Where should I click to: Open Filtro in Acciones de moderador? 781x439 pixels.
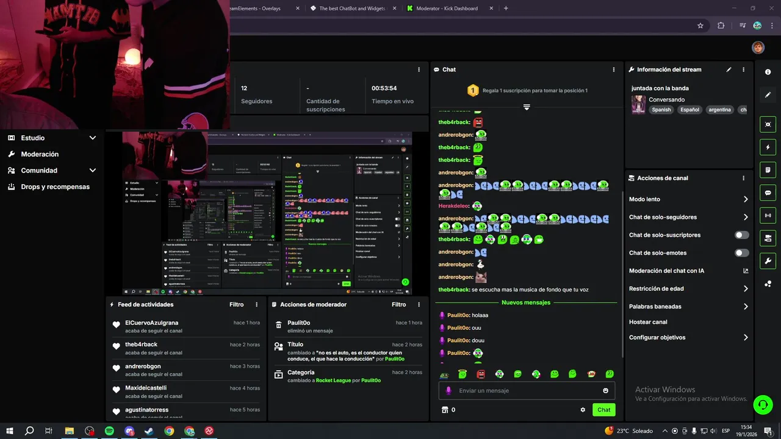(399, 304)
